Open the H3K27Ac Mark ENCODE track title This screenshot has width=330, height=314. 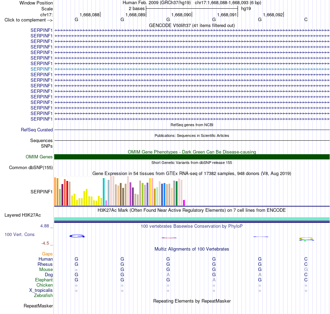click(192, 210)
